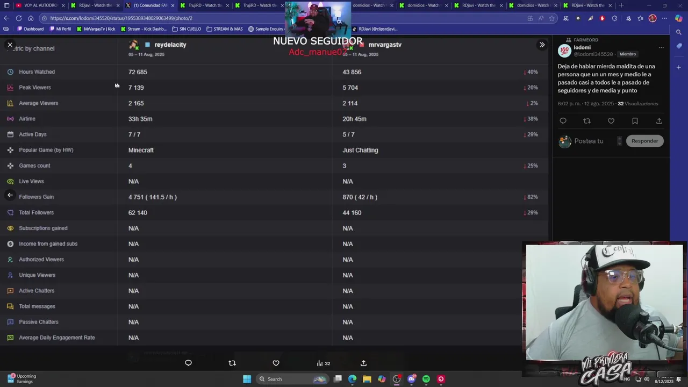Viewport: 688px width, 387px height.
Task: Refresh the page
Action: click(x=18, y=18)
